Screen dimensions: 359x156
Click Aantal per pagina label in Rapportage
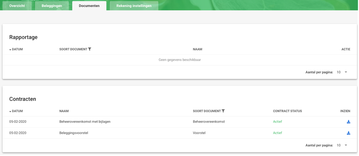click(x=319, y=72)
